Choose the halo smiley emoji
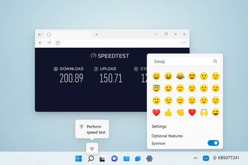Image resolution: width=248 pixels, height=165 pixels. [156, 88]
